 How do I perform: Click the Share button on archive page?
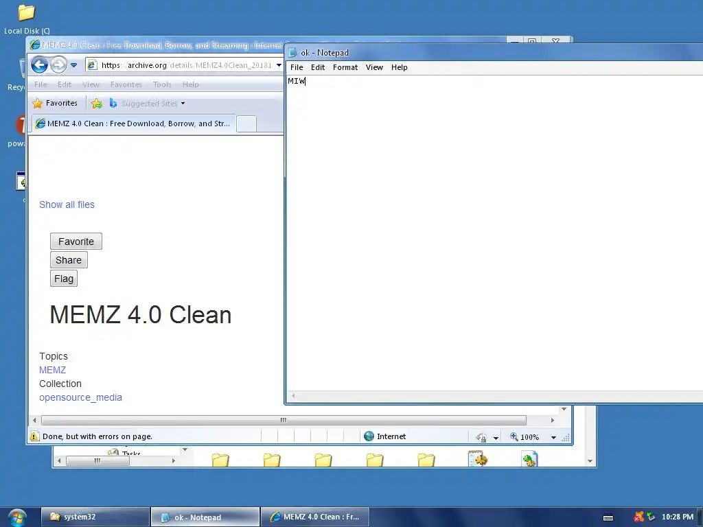tap(69, 260)
